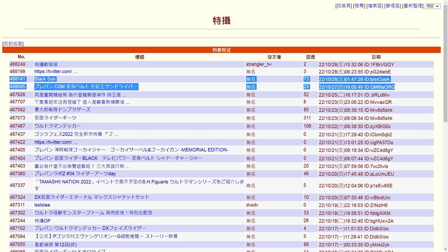Open the TAMASHII NATION 2022 thread

(x=139, y=185)
